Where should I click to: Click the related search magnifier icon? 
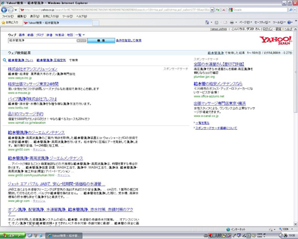[x=5, y=60]
